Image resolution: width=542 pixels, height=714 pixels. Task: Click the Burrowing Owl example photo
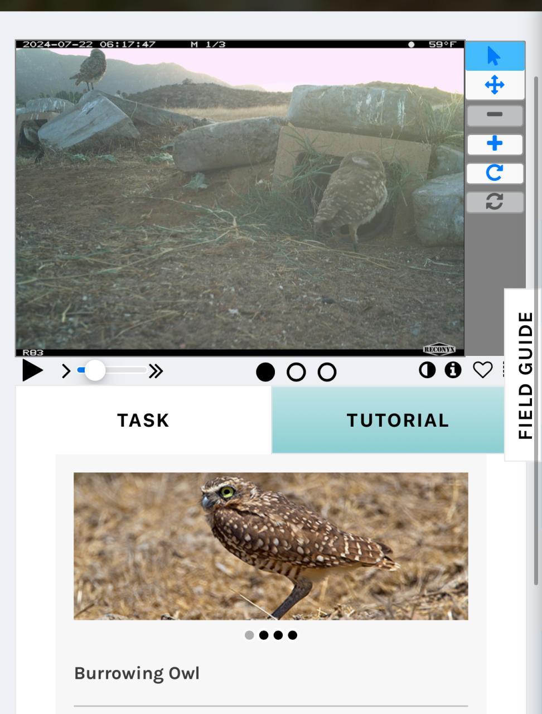(x=271, y=546)
